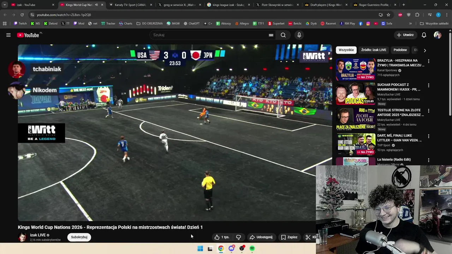Click the Zapisz save button
The width and height of the screenshot is (452, 254).
[289, 237]
